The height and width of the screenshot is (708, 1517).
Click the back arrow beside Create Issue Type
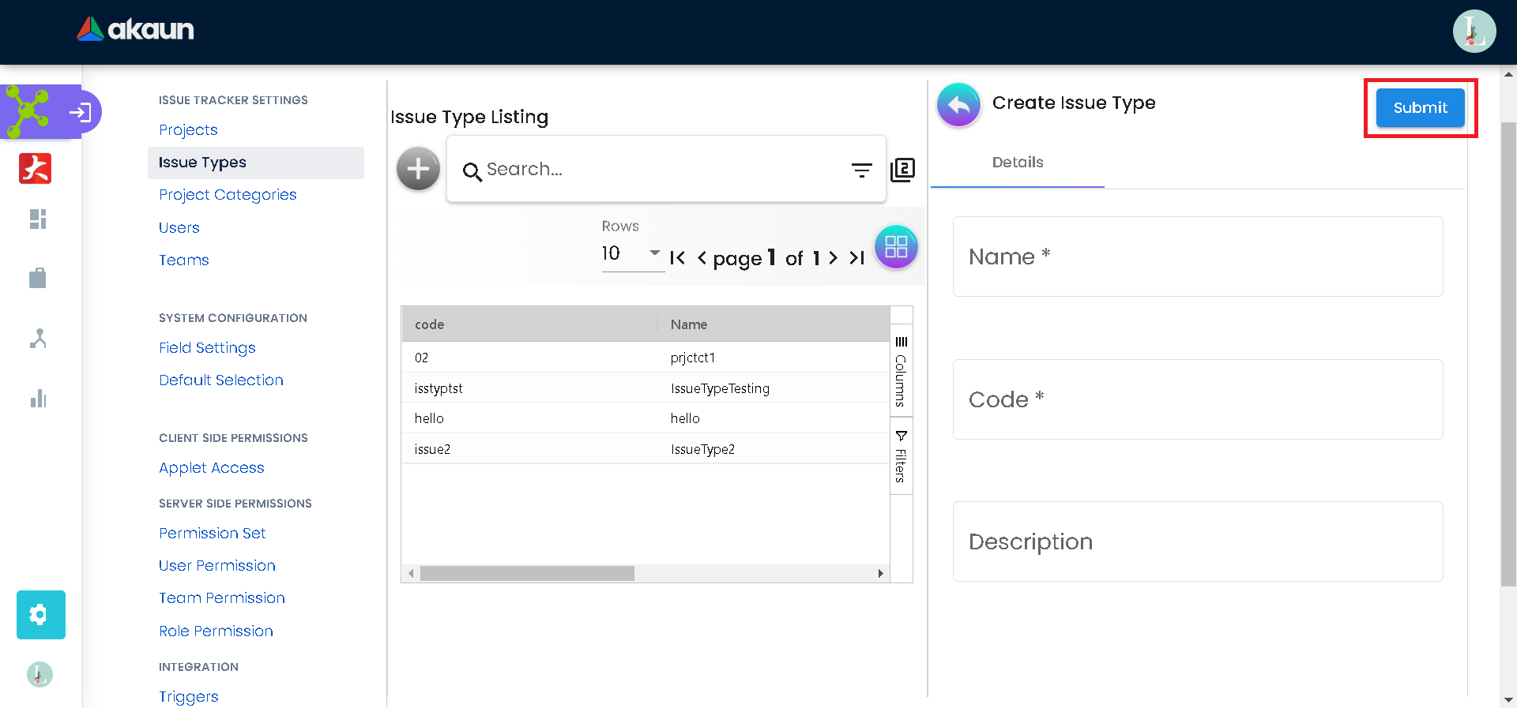pos(958,104)
